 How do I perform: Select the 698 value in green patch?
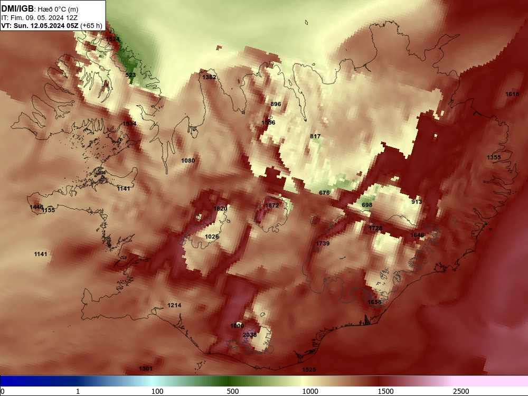[367, 205]
